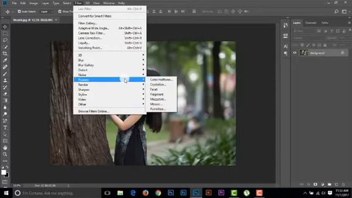Open the Edit Toolbar three-dots button

pos(5,161)
